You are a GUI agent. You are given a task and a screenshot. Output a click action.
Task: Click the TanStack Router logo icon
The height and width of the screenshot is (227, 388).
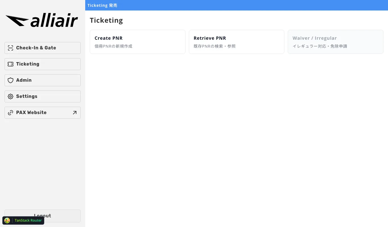point(7,220)
